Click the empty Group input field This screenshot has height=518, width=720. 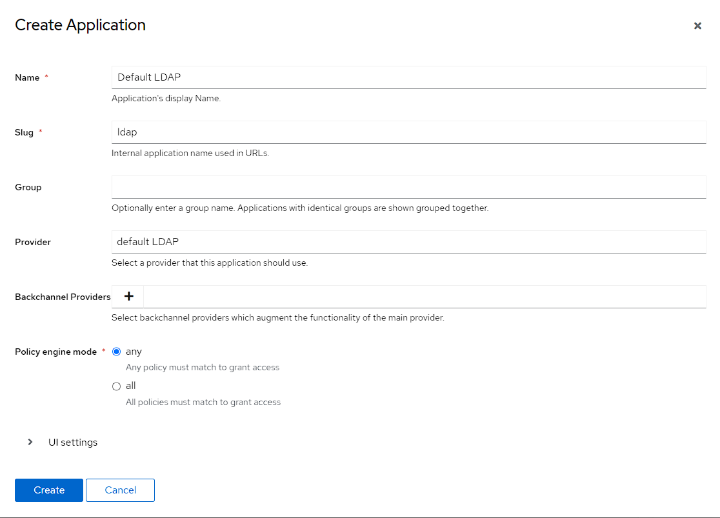coord(408,187)
